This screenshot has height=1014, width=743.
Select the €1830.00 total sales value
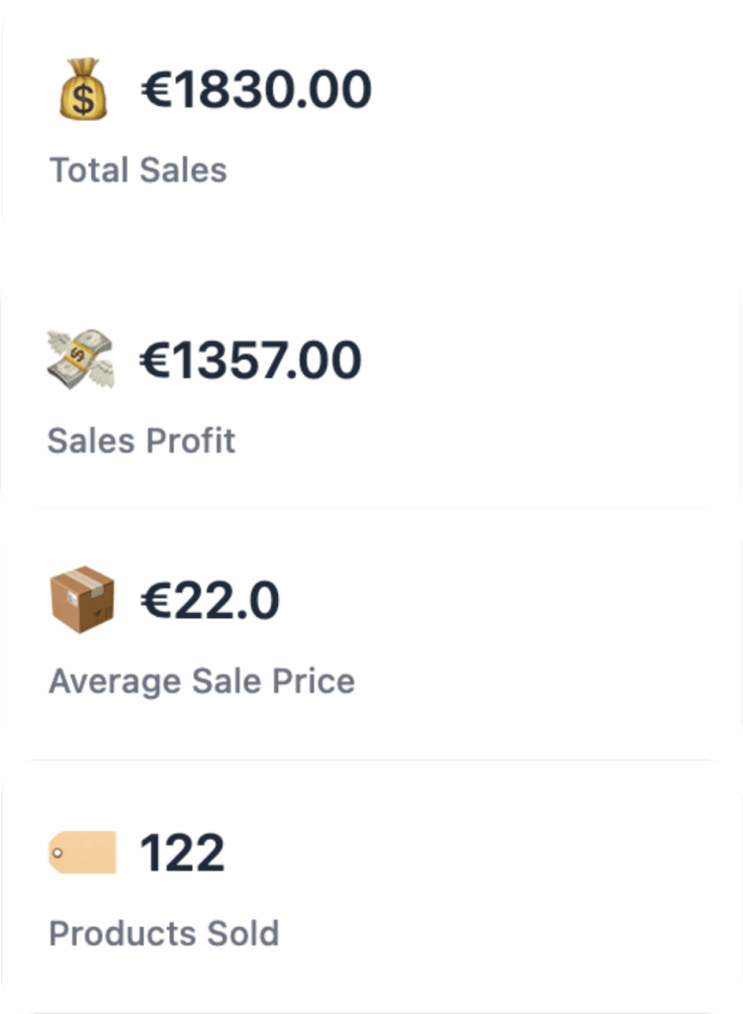pos(256,89)
